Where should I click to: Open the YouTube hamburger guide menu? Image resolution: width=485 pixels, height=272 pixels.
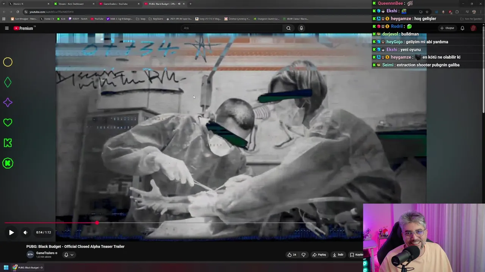click(x=6, y=28)
